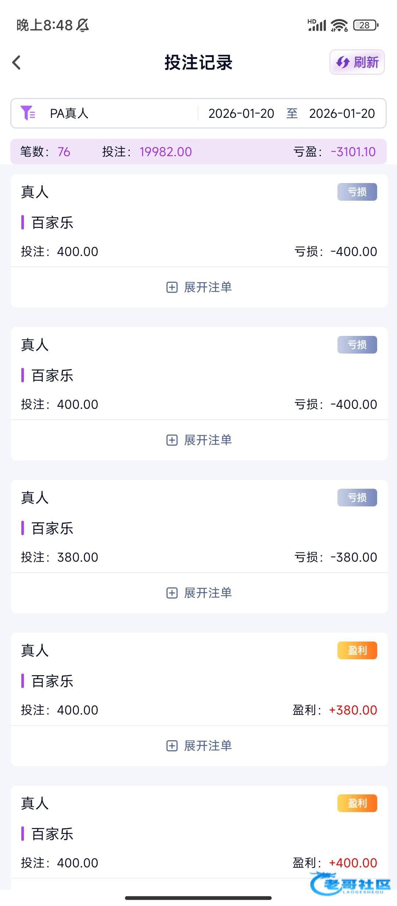Tap the Wi-Fi status icon
The height and width of the screenshot is (906, 397).
[x=339, y=25]
